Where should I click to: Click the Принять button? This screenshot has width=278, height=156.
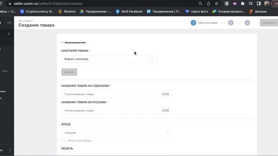pyautogui.click(x=69, y=72)
